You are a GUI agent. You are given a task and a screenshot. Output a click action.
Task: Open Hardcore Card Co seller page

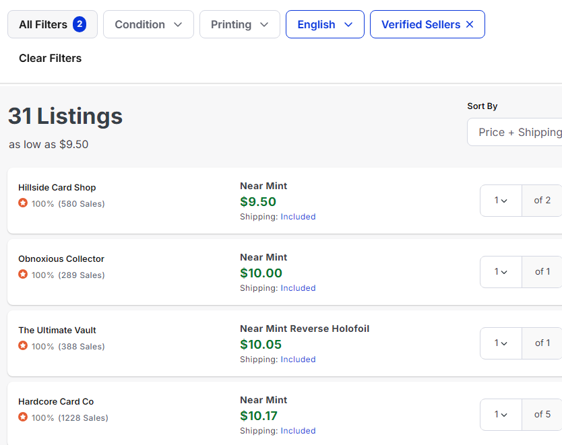coord(56,401)
